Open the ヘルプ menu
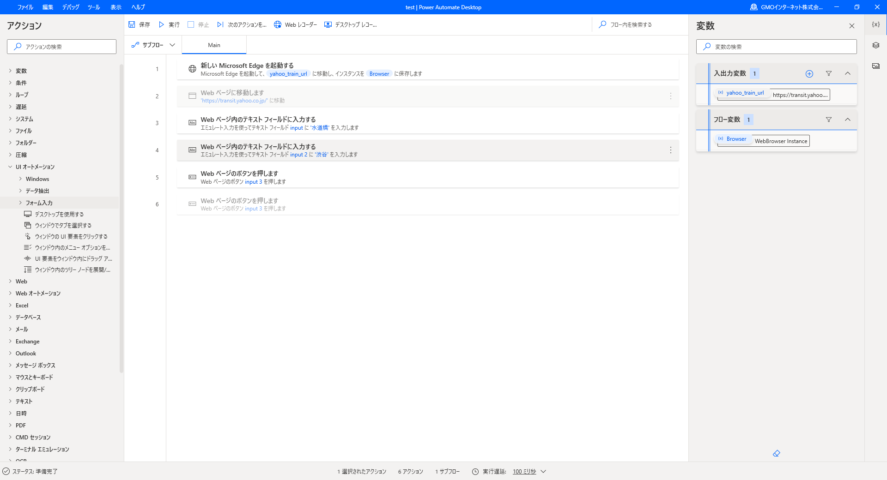887x480 pixels. pos(138,7)
